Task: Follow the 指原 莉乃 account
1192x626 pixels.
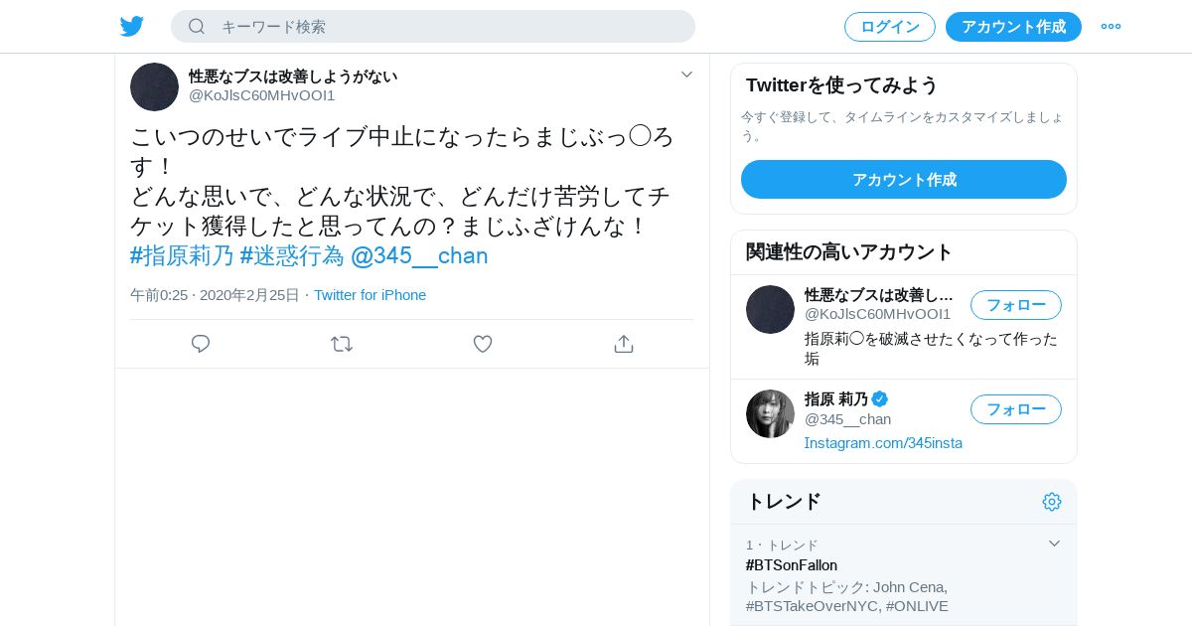Action: [x=1015, y=409]
